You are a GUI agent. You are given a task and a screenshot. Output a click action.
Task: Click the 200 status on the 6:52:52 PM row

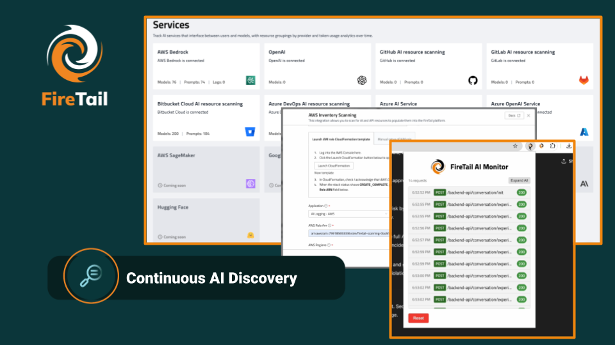coord(521,192)
